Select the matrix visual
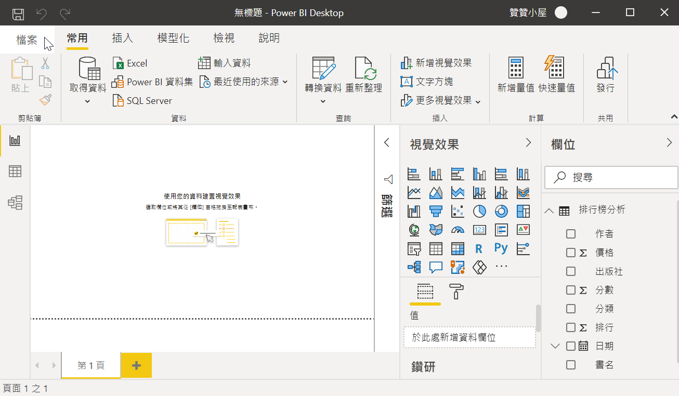 (x=458, y=248)
